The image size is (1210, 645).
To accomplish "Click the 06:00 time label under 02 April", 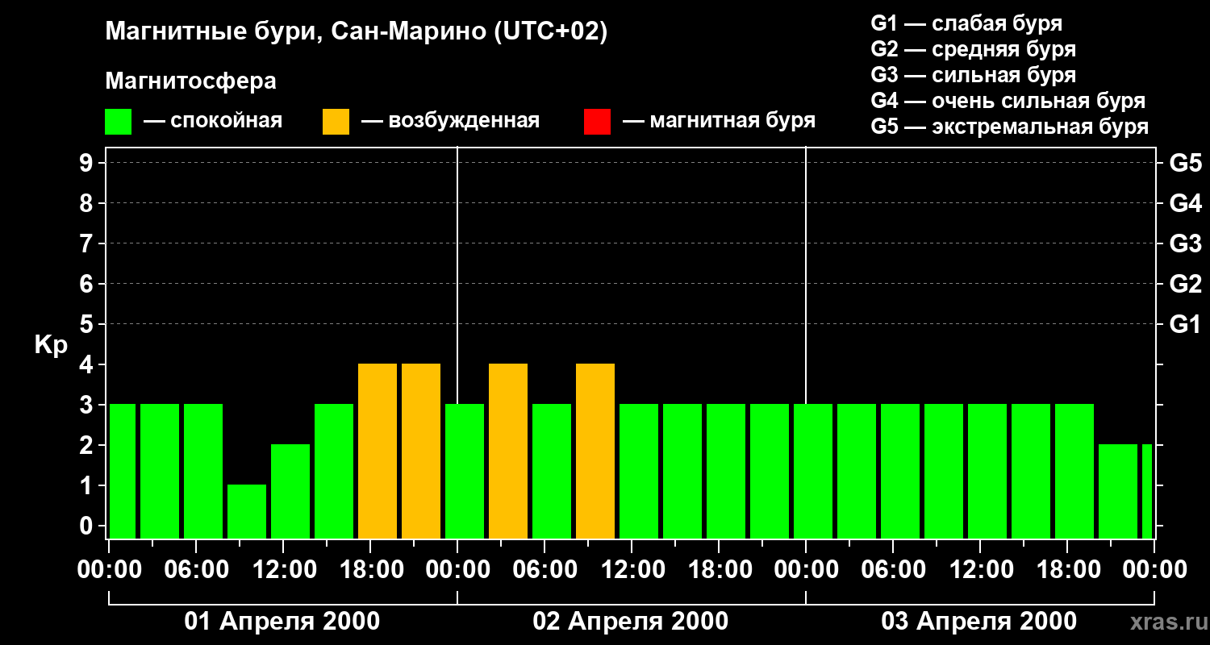I will click(544, 570).
